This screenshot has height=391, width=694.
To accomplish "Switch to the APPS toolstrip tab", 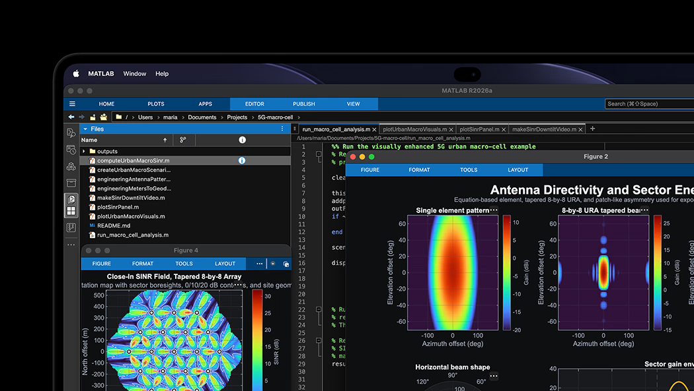I will [206, 104].
